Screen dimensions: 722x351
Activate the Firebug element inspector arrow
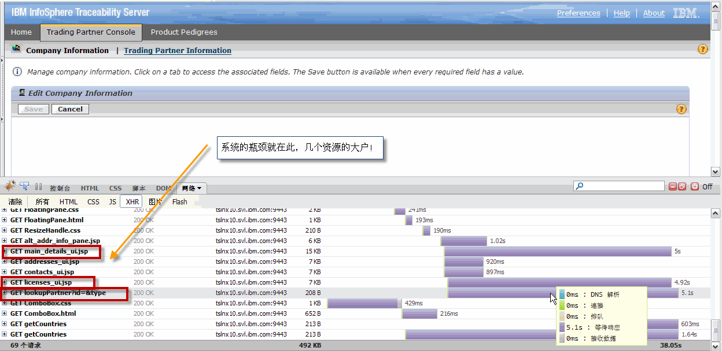pos(24,186)
